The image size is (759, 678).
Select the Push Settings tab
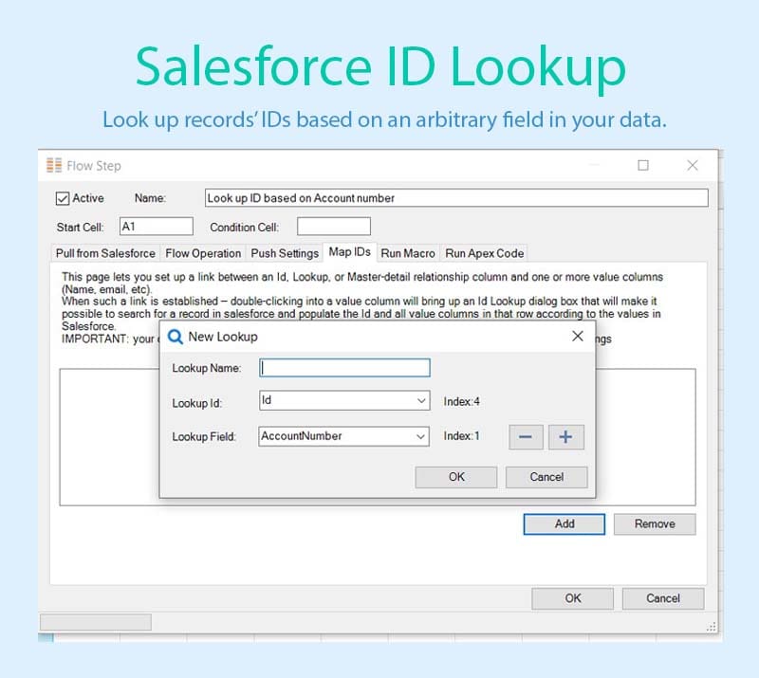coord(285,253)
